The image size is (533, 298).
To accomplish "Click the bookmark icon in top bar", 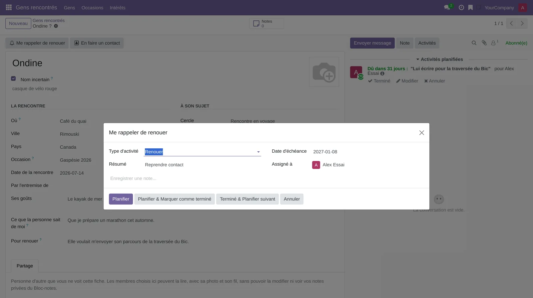I will tap(470, 7).
